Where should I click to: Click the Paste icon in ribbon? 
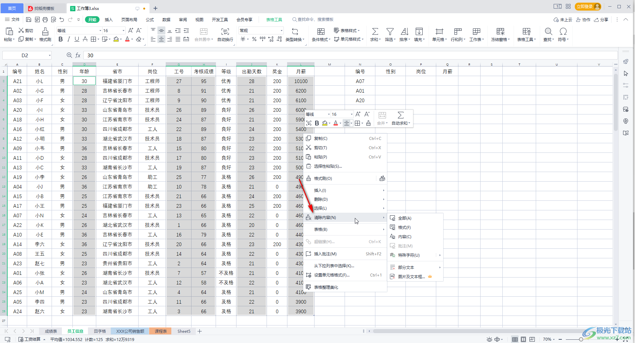coord(9,31)
